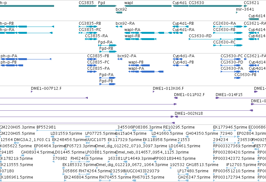Select the DME1-014F15 BAC clone
266x182 pixels.
coord(241,98)
